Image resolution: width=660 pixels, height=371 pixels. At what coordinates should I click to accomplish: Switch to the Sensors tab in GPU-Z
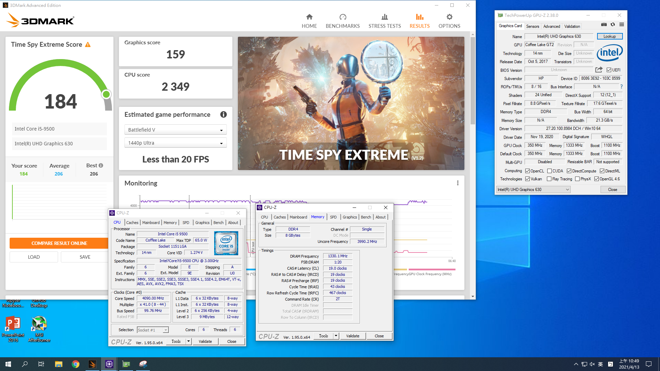tap(532, 26)
